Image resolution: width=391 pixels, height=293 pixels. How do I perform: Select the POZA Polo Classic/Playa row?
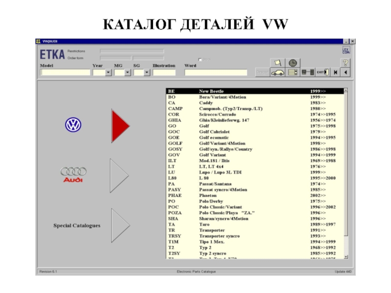coord(255,213)
